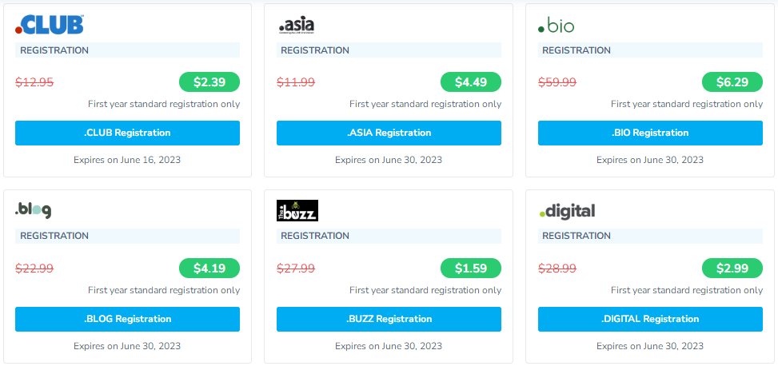Click the .bio domain logo

(x=556, y=26)
